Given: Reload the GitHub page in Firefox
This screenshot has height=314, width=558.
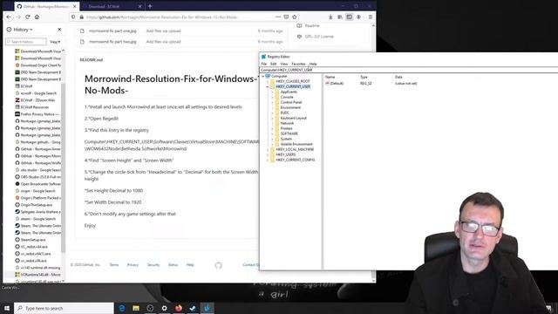Looking at the screenshot, I should tap(27, 17).
